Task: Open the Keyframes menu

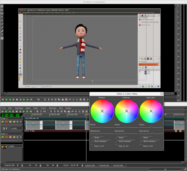Action: coord(19,108)
